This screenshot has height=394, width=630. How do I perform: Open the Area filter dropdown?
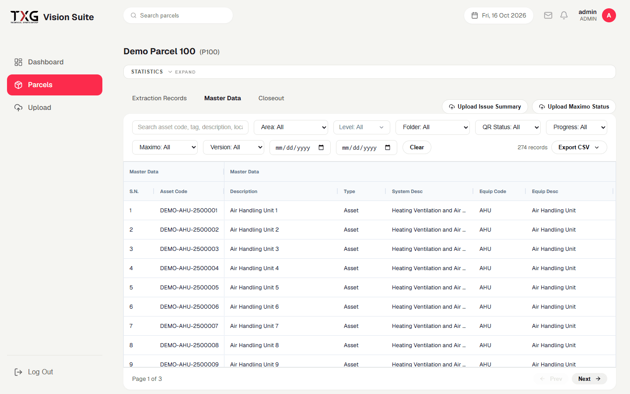coord(291,127)
